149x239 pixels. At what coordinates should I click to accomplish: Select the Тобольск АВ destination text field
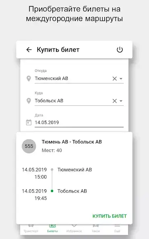[73, 101]
